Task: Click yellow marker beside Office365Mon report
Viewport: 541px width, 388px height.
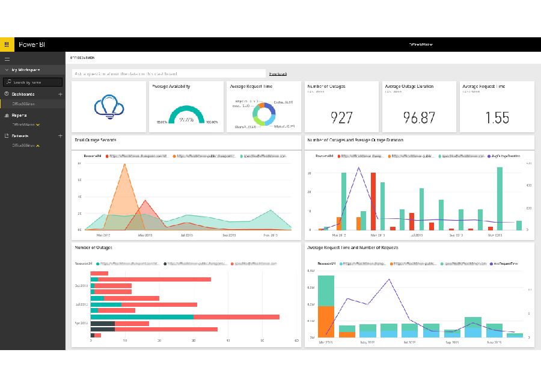Action: (38, 125)
